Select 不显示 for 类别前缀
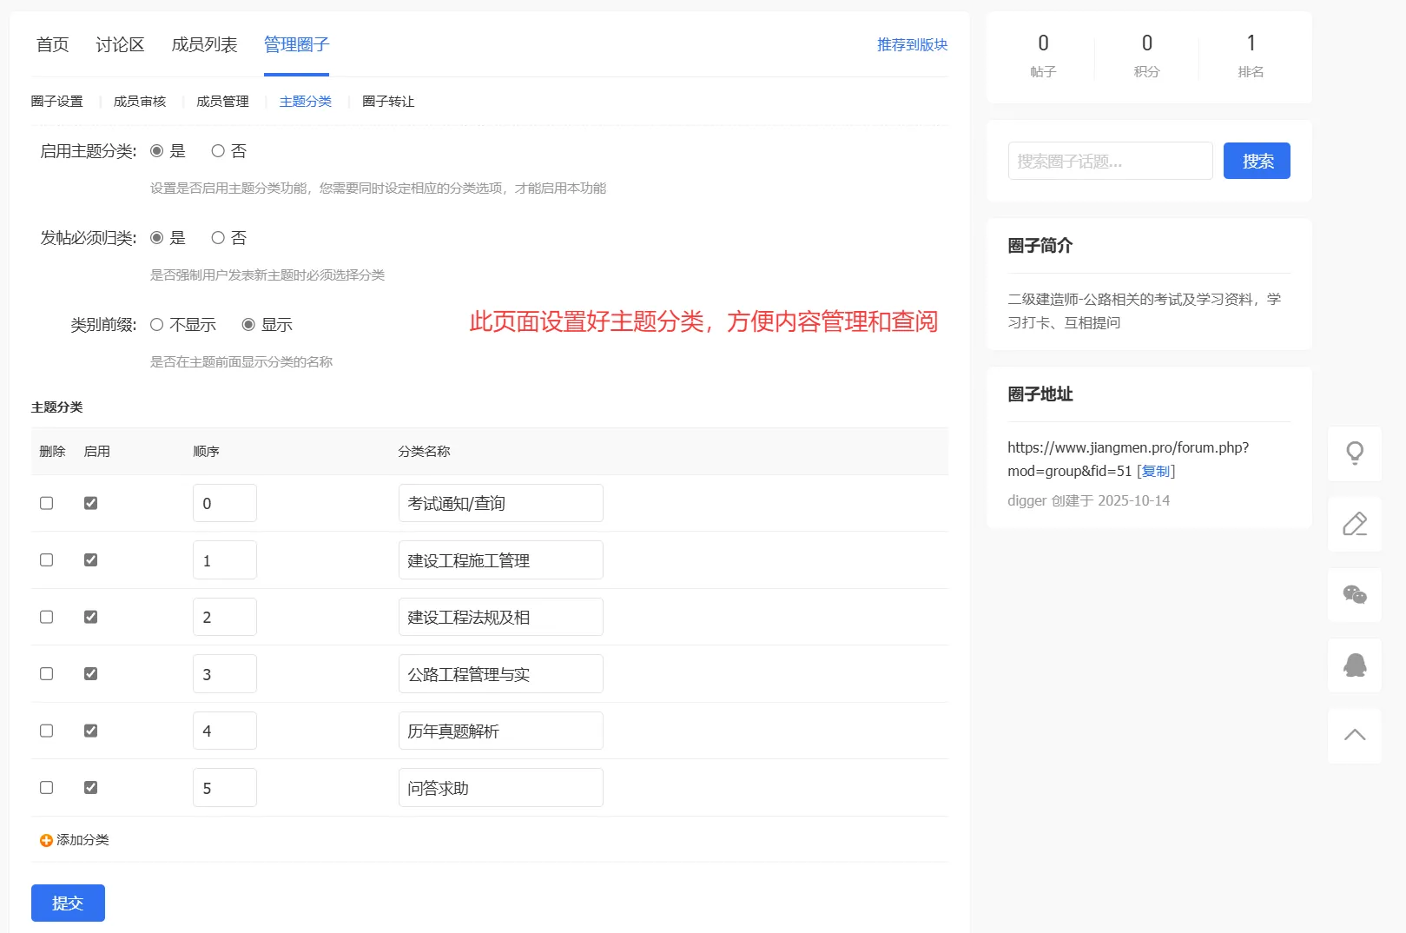The height and width of the screenshot is (933, 1406). point(157,325)
